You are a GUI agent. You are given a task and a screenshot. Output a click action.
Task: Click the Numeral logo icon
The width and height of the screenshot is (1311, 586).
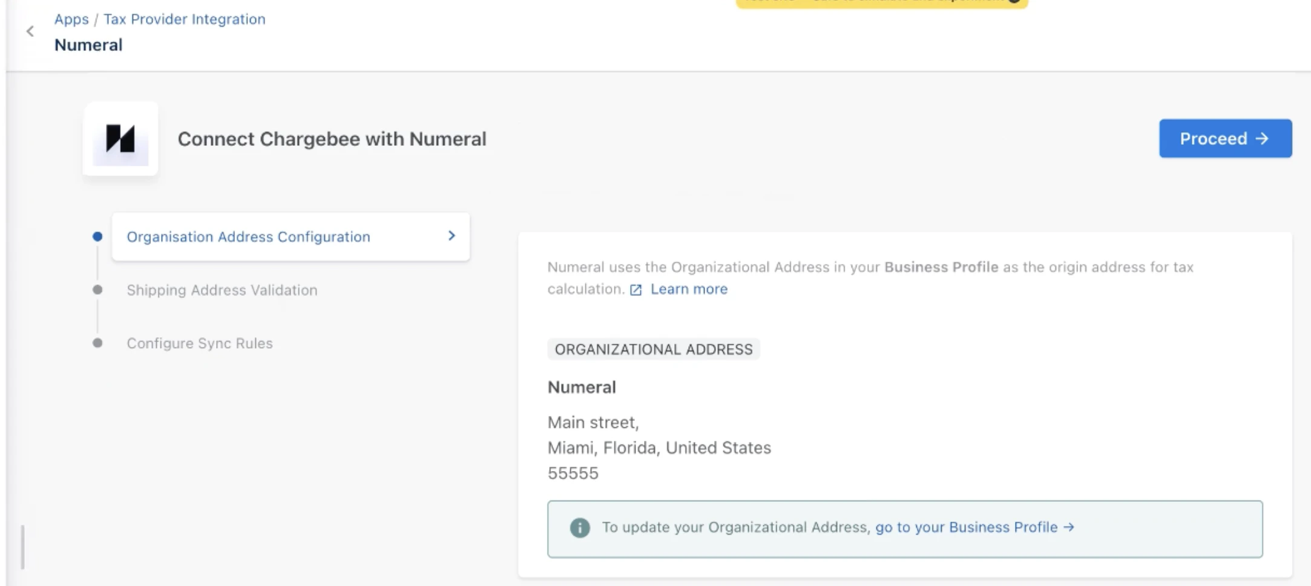120,139
